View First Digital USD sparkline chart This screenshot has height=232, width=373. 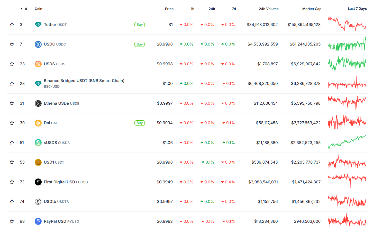pyautogui.click(x=347, y=181)
